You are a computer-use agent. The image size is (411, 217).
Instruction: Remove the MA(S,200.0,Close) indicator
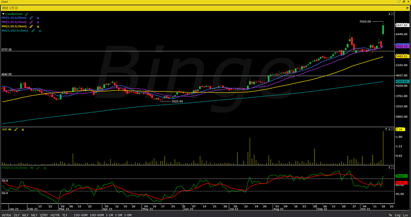pos(40,31)
